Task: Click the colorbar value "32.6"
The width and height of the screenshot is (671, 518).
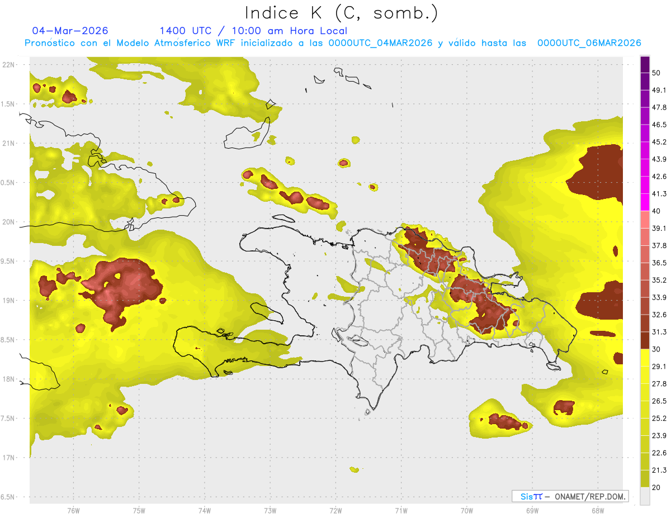Action: point(659,315)
